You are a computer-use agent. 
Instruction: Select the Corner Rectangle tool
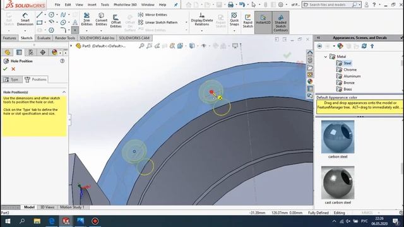pyautogui.click(x=39, y=23)
